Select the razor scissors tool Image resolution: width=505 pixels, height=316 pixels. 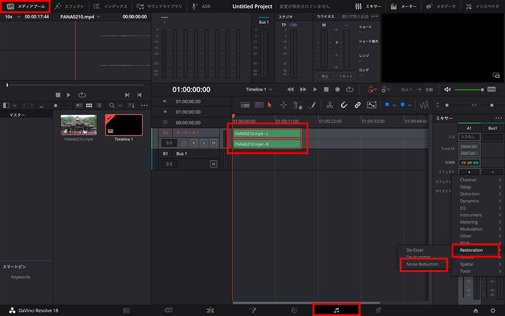330,105
